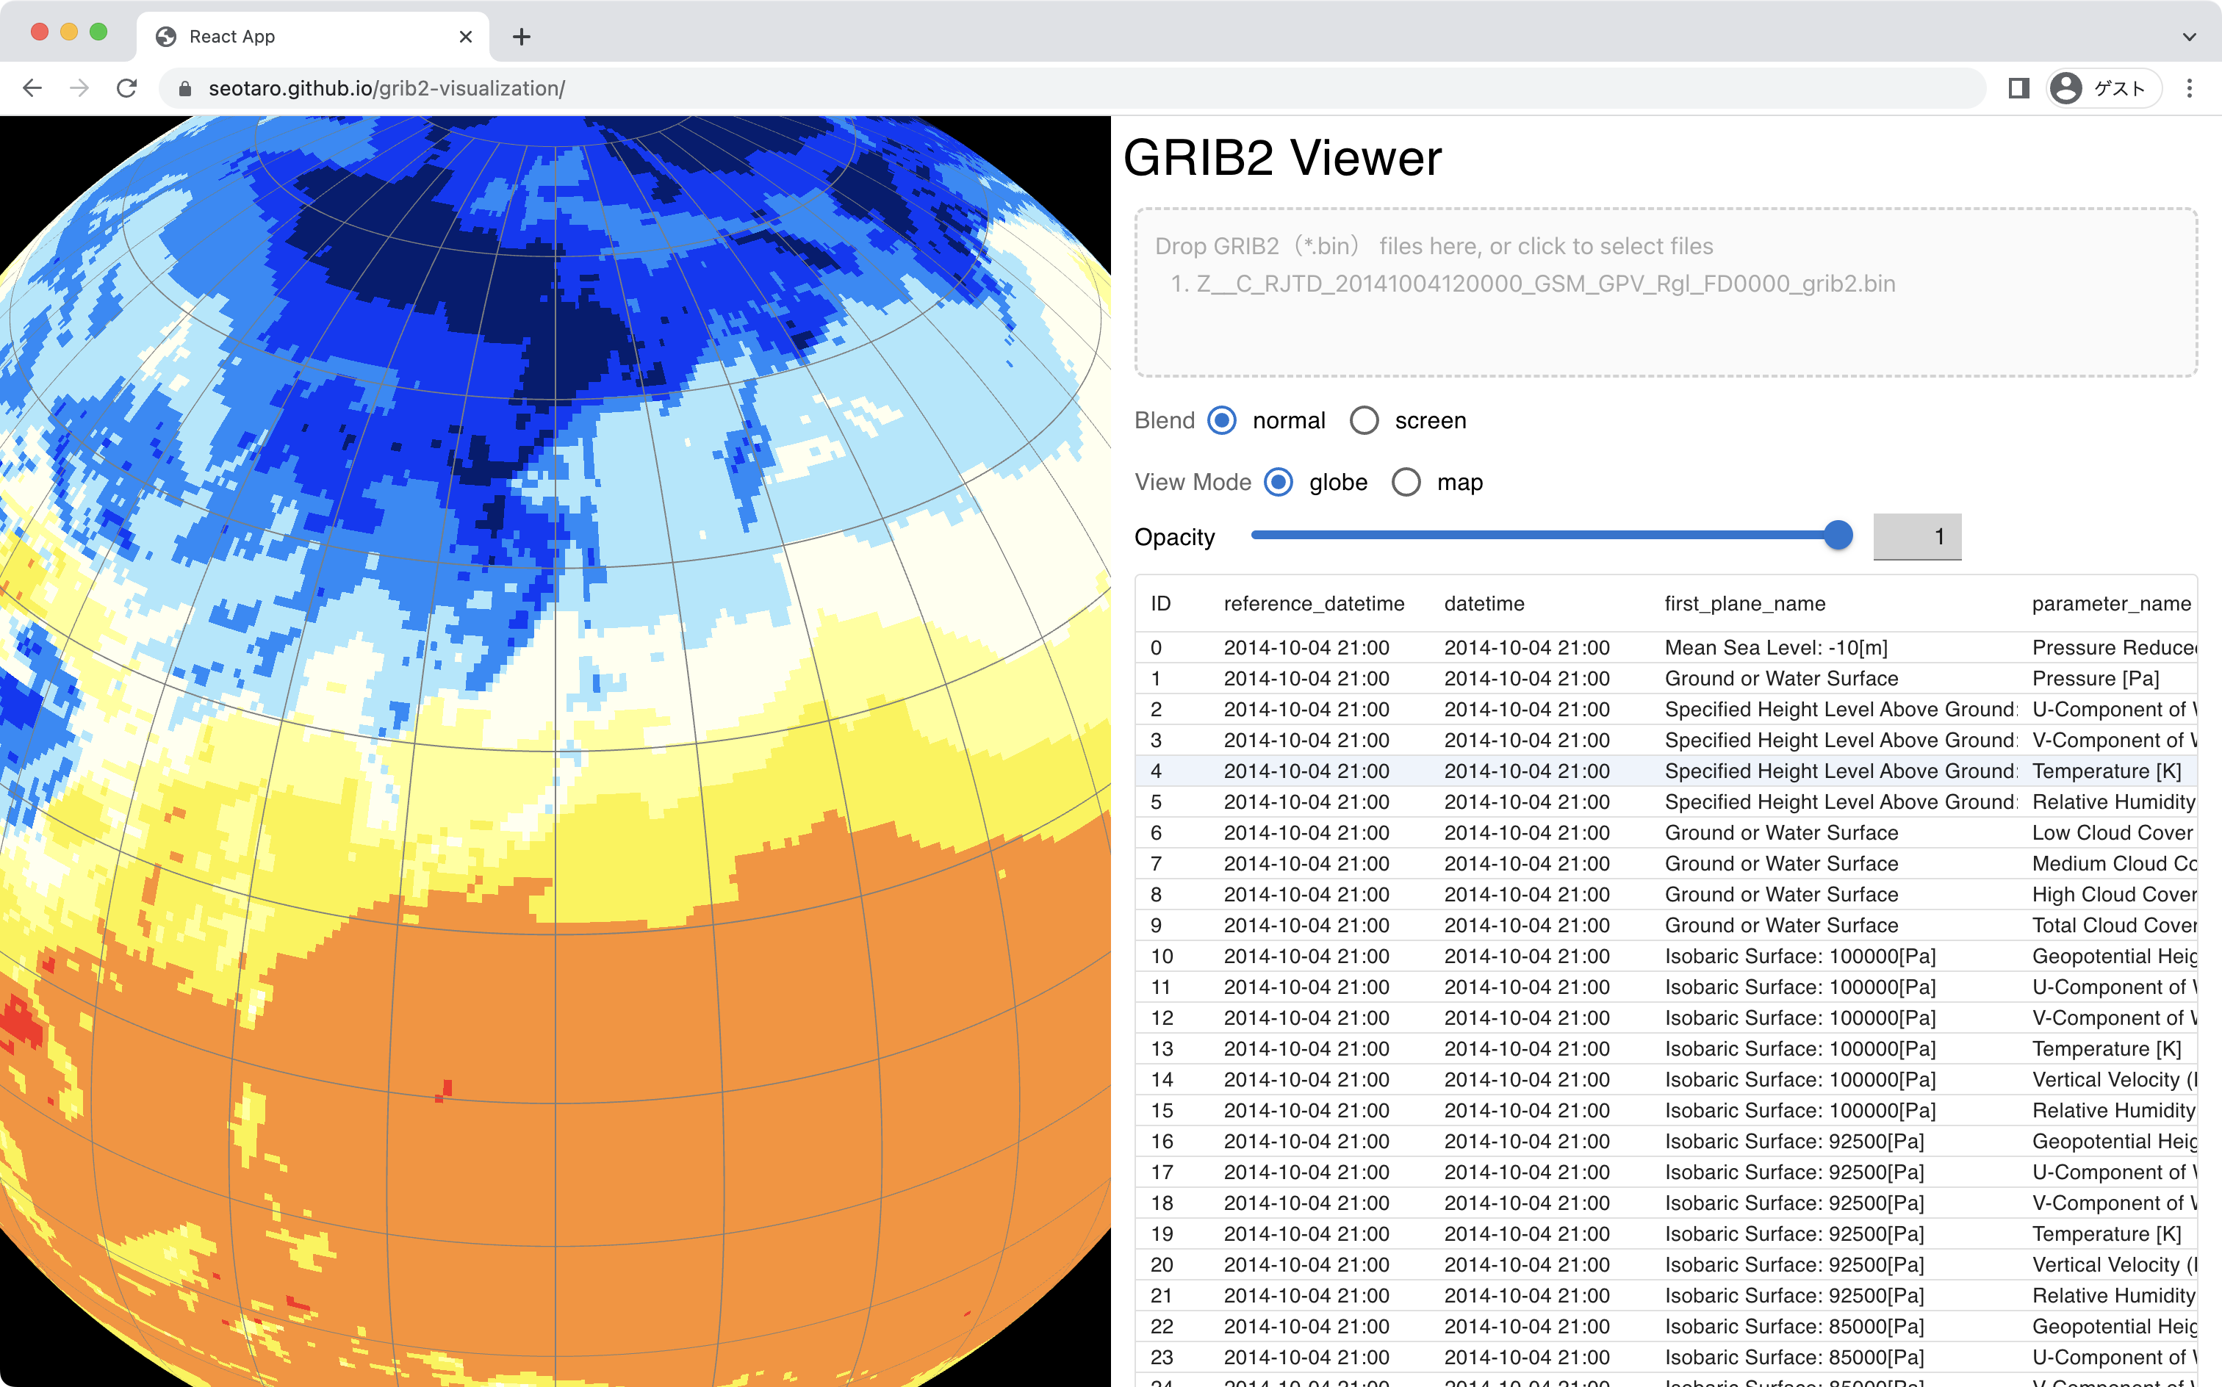Image resolution: width=2222 pixels, height=1387 pixels.
Task: Select row 8 High Cloud Cover
Action: (x=1665, y=894)
